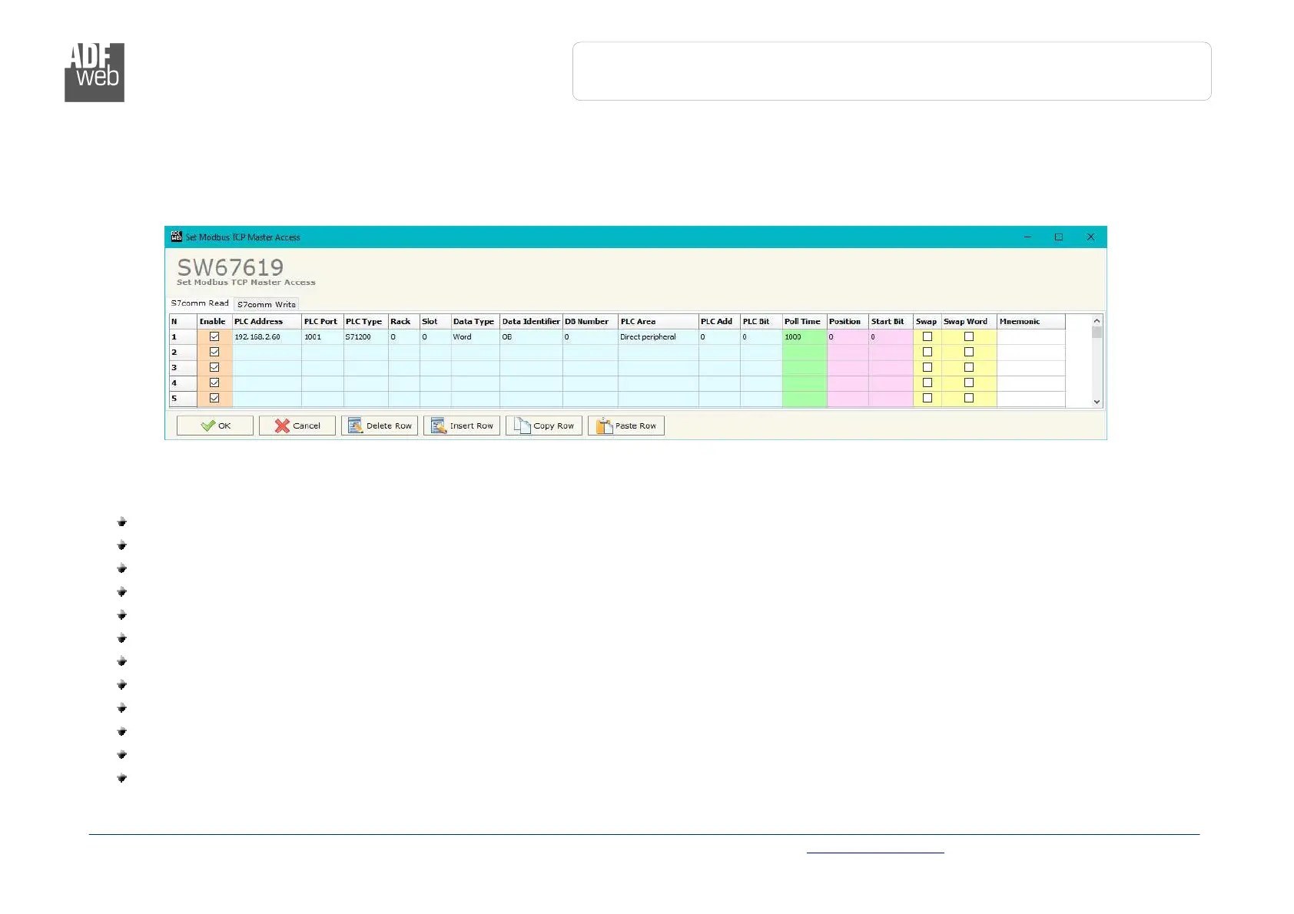1294x914 pixels.
Task: Click the table scrollbar down arrow
Action: 1097,402
